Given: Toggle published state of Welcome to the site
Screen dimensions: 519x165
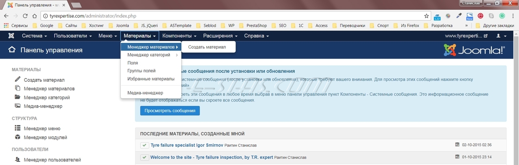Looking at the screenshot, I should tap(144, 157).
